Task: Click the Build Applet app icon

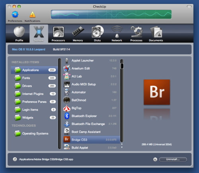Action: pyautogui.click(x=67, y=147)
